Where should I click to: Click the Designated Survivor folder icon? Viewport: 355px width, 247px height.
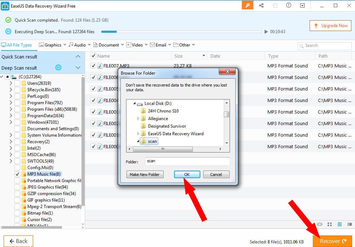point(143,126)
